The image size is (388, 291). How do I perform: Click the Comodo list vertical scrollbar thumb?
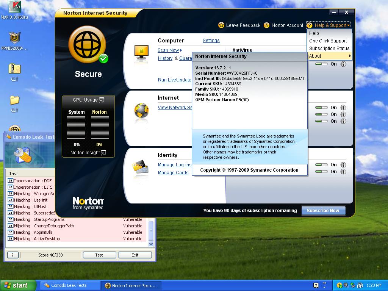coord(151,231)
